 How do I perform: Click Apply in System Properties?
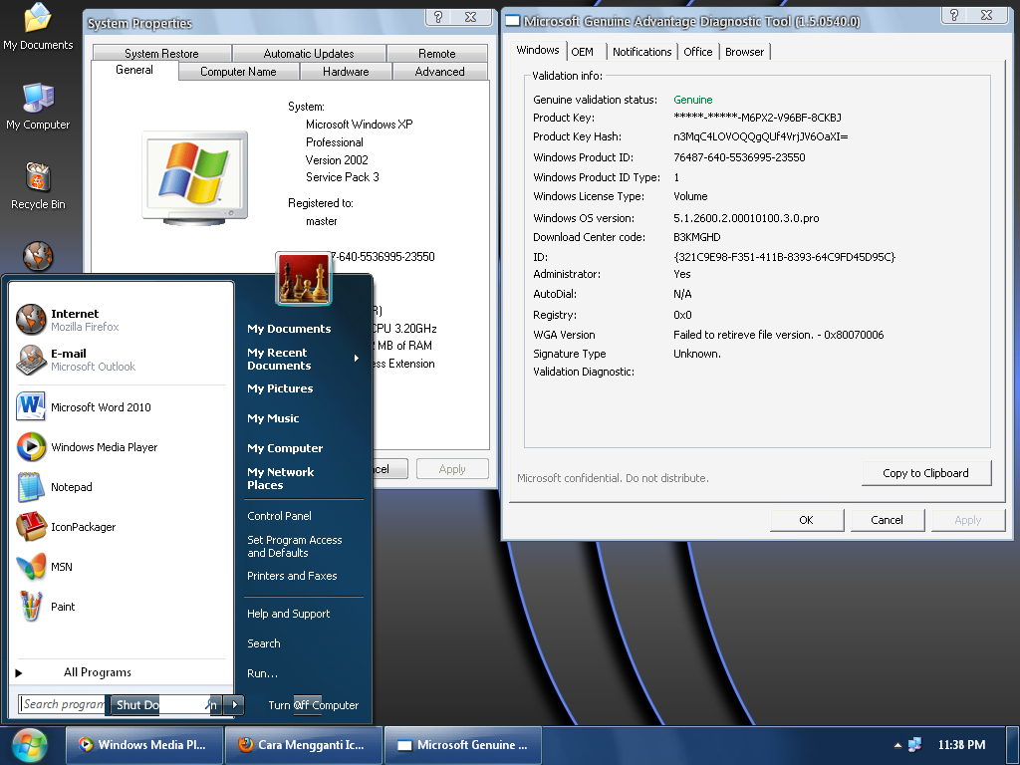(452, 469)
